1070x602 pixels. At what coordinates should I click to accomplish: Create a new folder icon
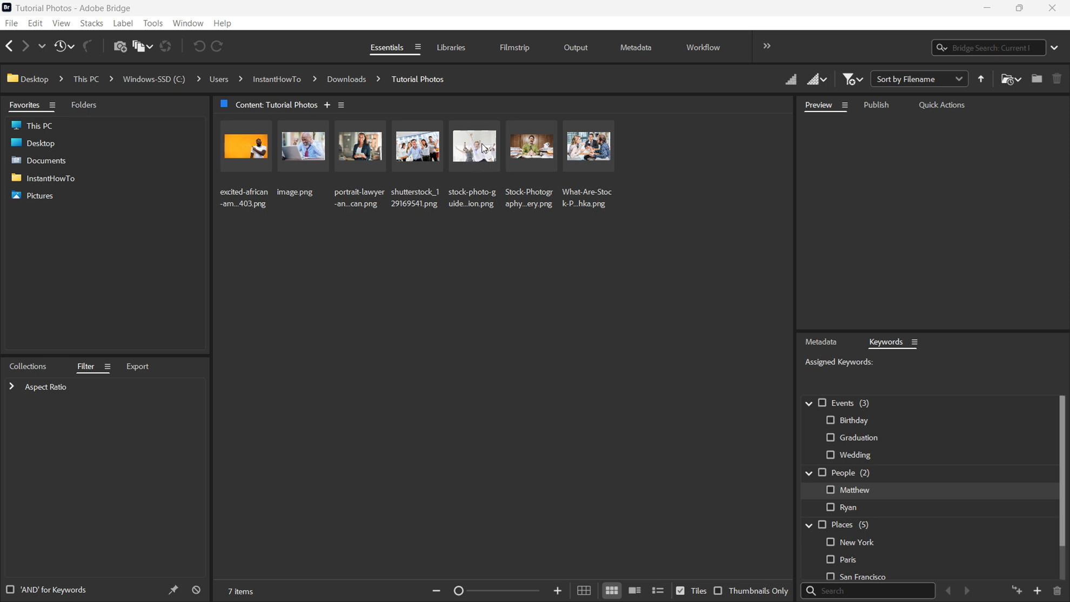click(x=1036, y=79)
